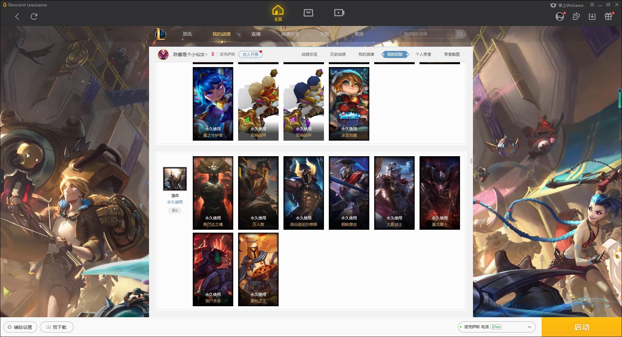
Task: Open the live video icon in top bar
Action: click(x=339, y=13)
